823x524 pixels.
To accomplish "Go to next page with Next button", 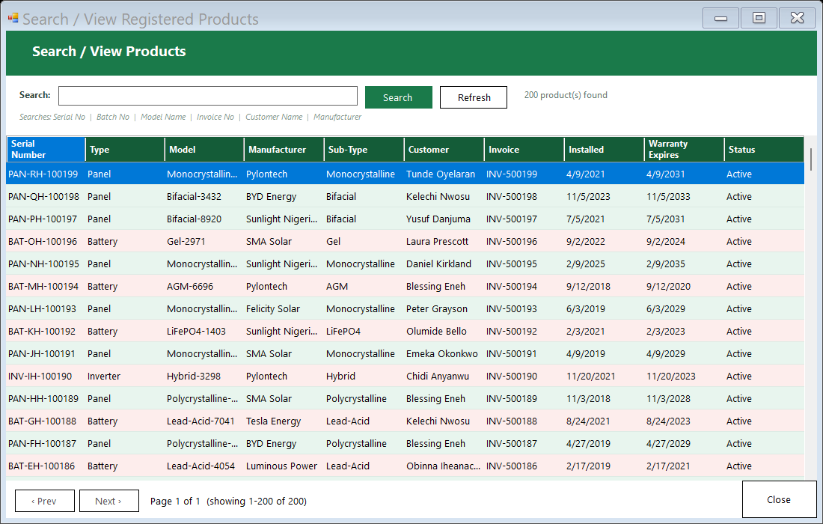I will [109, 501].
